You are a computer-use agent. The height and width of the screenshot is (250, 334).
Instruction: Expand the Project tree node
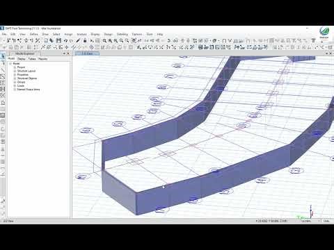(15, 67)
